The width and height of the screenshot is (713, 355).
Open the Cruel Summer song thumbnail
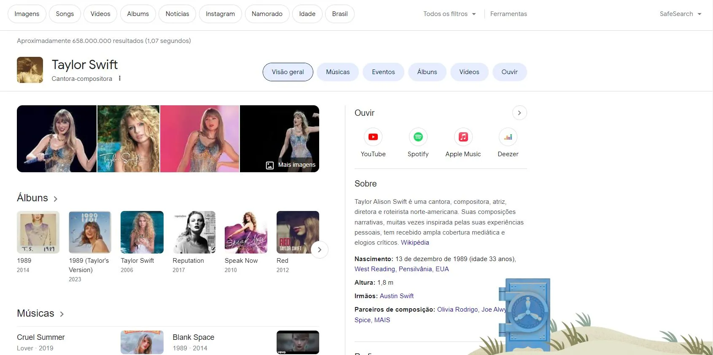[142, 342]
